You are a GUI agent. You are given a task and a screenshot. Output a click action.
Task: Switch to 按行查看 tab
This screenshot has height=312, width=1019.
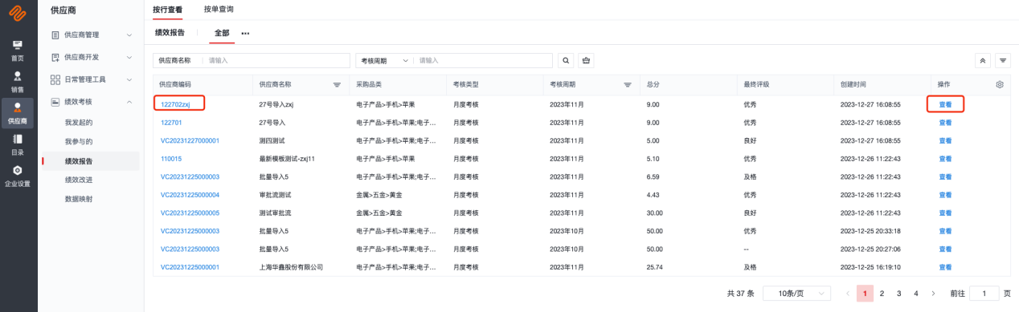pos(167,9)
